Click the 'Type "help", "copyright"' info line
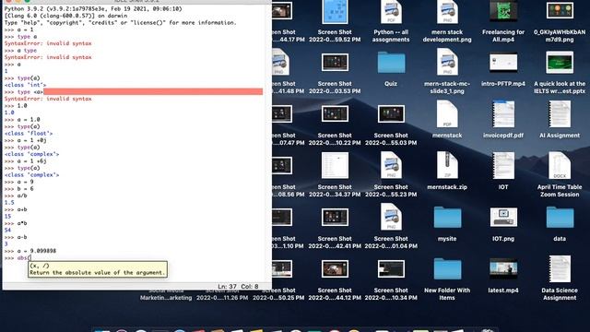 120,22
